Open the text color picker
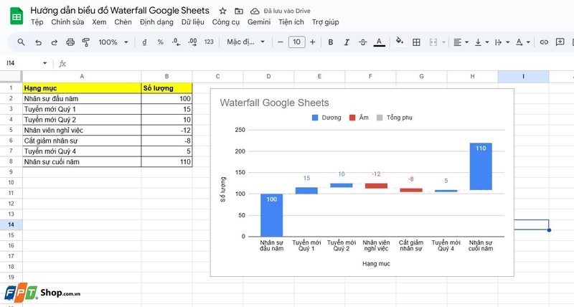 [380, 42]
